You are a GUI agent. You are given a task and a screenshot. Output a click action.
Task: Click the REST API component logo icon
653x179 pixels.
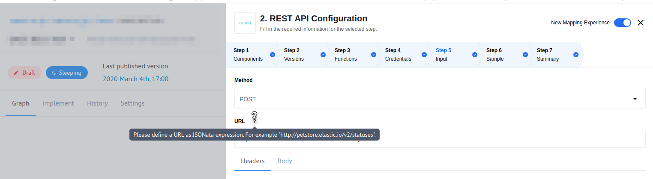(x=245, y=23)
